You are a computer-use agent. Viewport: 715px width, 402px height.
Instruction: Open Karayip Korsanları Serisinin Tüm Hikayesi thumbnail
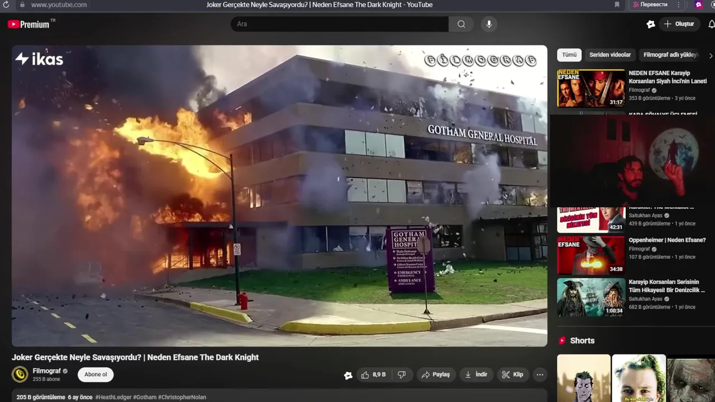point(591,297)
